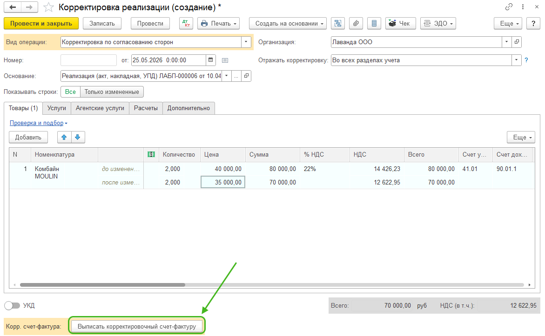Screen dimensions: 545x336
Task: Open the document structure icon button
Action: [338, 23]
